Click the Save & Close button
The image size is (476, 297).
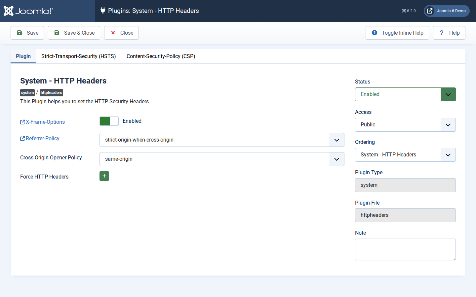(74, 33)
